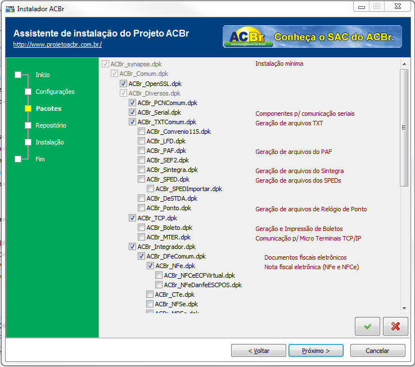Check the ACBr_NFeDanfeESCPOS.dpk checkbox

pyautogui.click(x=159, y=285)
